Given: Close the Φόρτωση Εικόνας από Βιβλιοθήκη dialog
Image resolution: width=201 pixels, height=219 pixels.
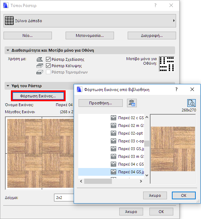Looking at the screenshot, I should click(x=192, y=89).
